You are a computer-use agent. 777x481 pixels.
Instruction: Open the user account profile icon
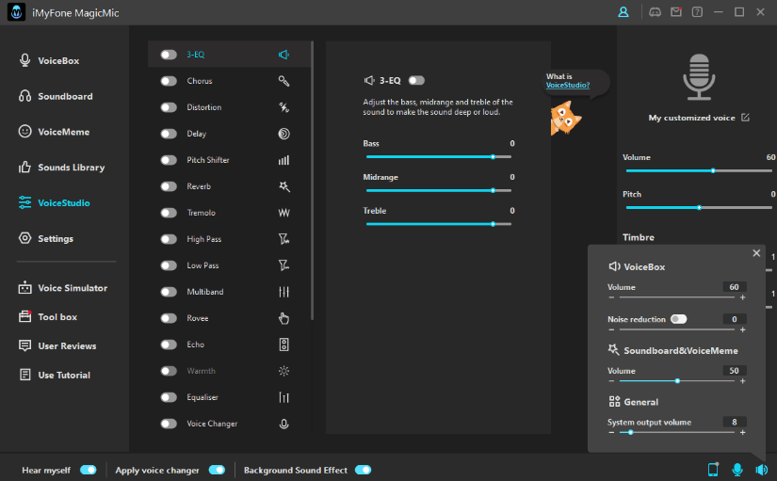tap(623, 12)
